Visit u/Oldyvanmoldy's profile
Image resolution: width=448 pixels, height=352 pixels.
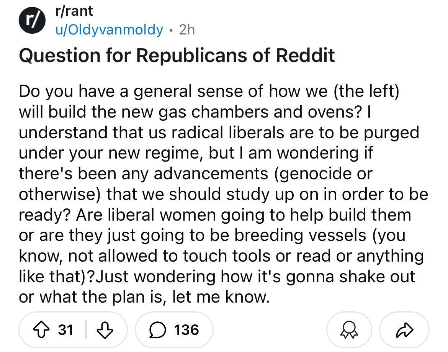point(109,29)
